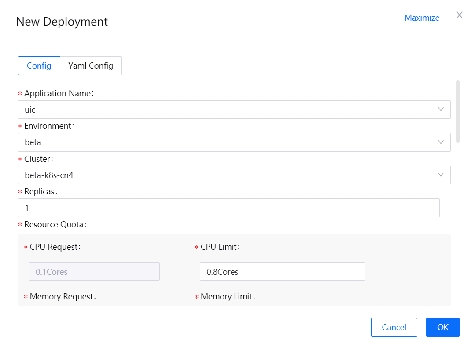The height and width of the screenshot is (361, 471).
Task: Click the Application Name dropdown chevron arrow
Action: (x=441, y=109)
